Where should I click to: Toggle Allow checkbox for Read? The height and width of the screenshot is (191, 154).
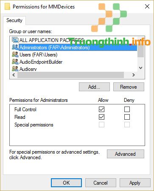pyautogui.click(x=101, y=117)
